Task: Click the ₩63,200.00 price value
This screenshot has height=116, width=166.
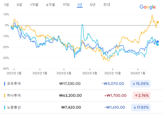Action: pos(71,95)
